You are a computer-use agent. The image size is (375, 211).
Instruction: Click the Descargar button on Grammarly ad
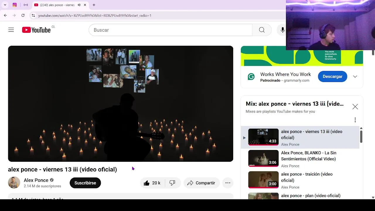coord(333,76)
